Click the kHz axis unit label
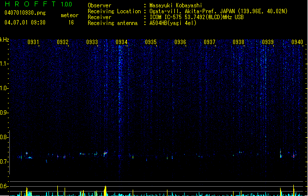 (4, 40)
